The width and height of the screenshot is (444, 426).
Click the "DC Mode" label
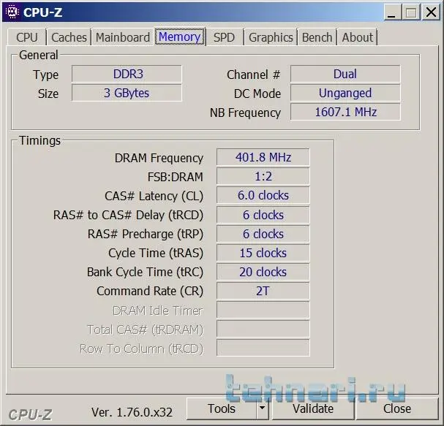(x=257, y=94)
